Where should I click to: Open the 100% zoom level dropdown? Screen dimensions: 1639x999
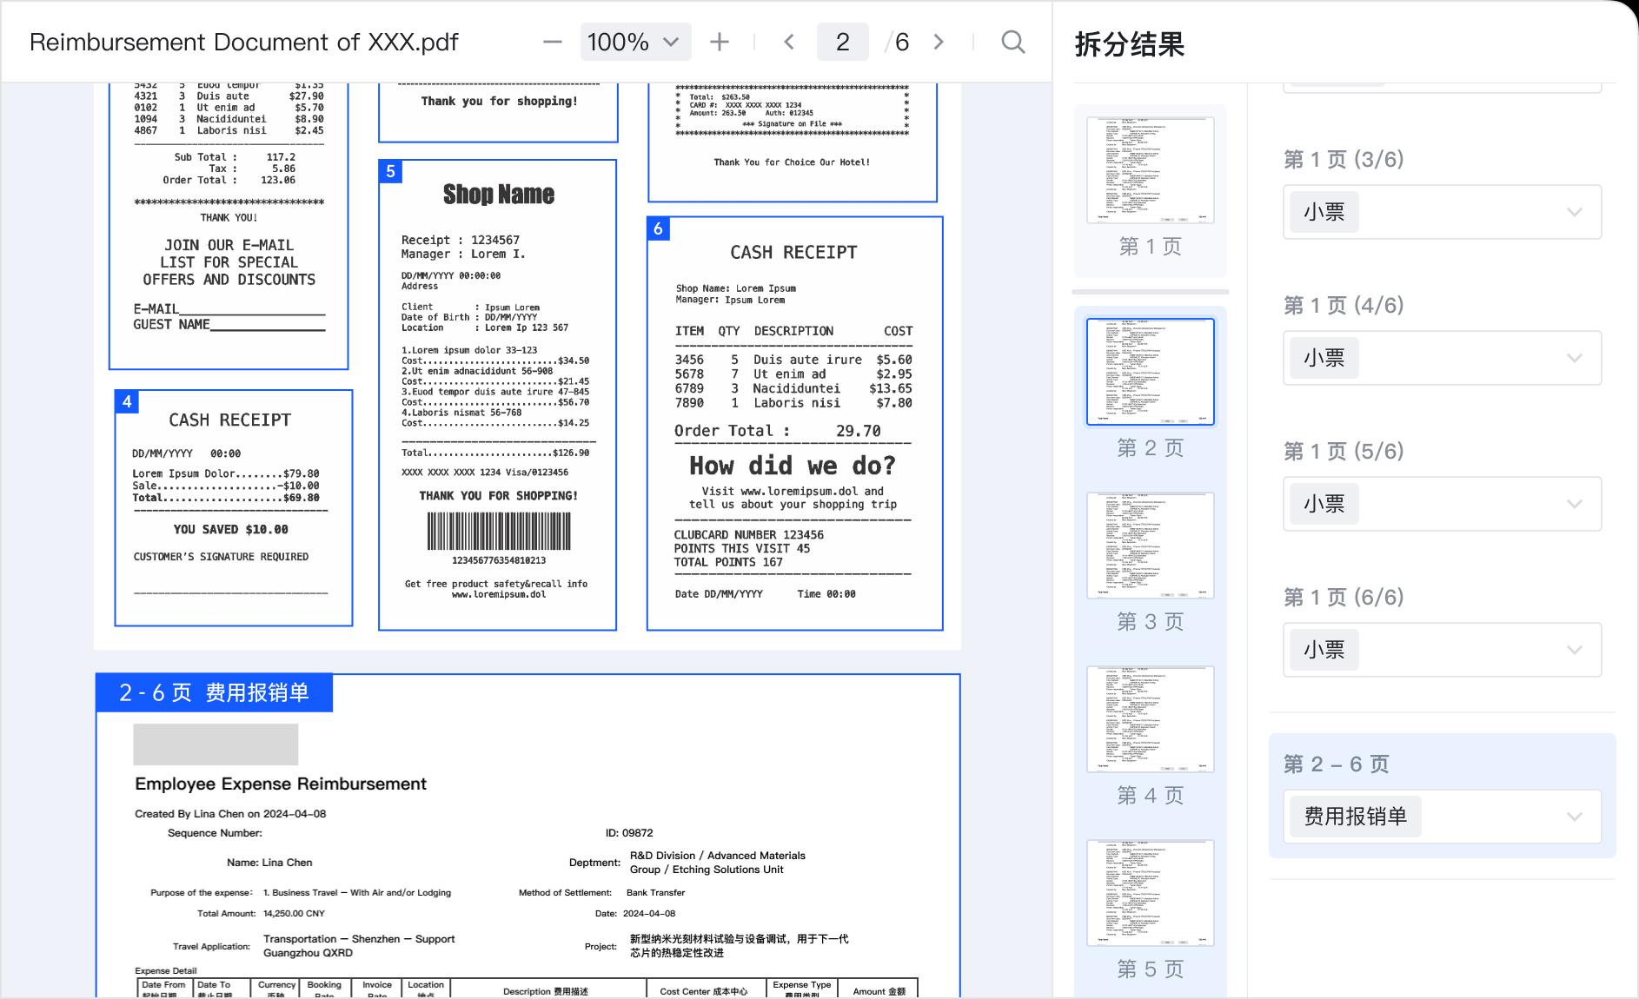pyautogui.click(x=634, y=42)
